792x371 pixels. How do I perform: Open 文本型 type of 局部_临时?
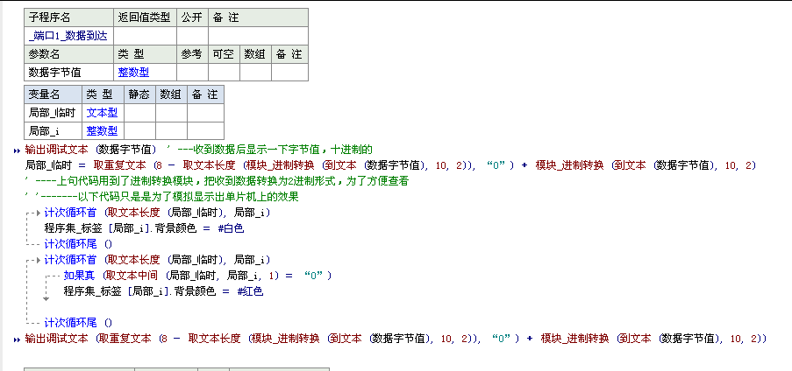coord(102,112)
